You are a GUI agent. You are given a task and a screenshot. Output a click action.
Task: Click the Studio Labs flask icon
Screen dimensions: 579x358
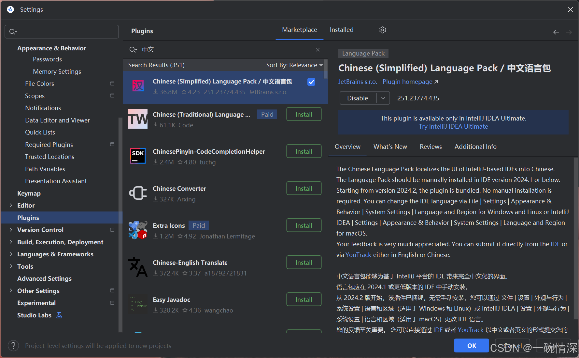pyautogui.click(x=59, y=315)
